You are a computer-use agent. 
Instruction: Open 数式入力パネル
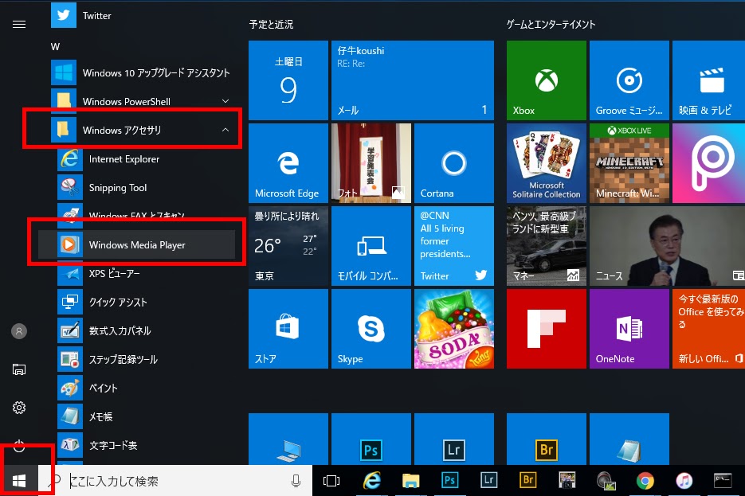[146, 331]
